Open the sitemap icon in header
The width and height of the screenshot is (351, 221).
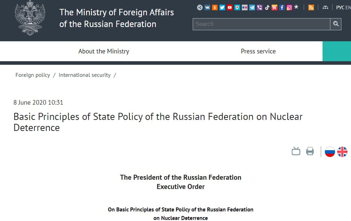pyautogui.click(x=325, y=7)
